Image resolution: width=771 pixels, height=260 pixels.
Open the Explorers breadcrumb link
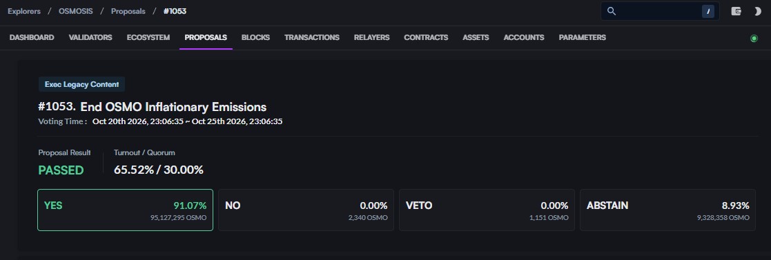[24, 11]
